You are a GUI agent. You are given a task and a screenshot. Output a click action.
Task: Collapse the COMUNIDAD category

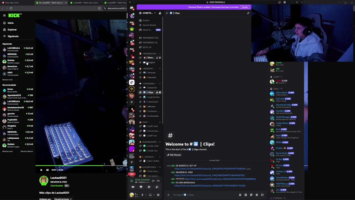tap(148, 84)
